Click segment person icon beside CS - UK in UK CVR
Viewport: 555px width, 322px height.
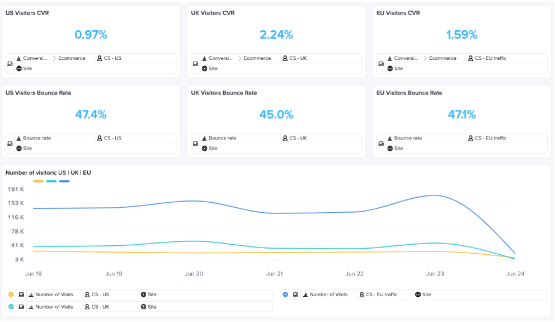coord(285,58)
